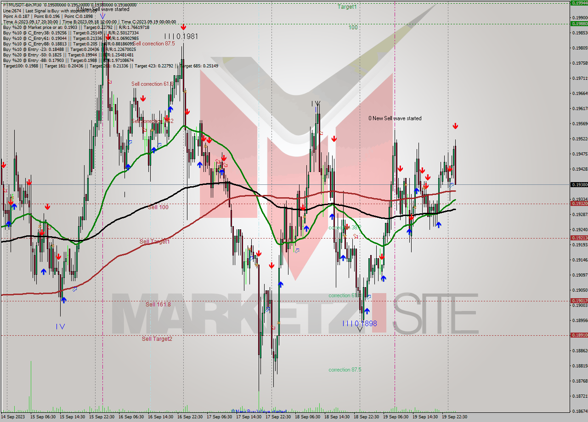Click the '0 New Sell wave started' label beside 19 Sep
Image resolution: width=588 pixels, height=422 pixels.
395,118
